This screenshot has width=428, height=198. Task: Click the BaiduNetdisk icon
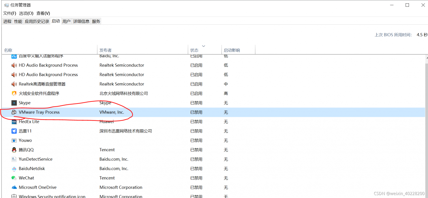[x=14, y=169]
